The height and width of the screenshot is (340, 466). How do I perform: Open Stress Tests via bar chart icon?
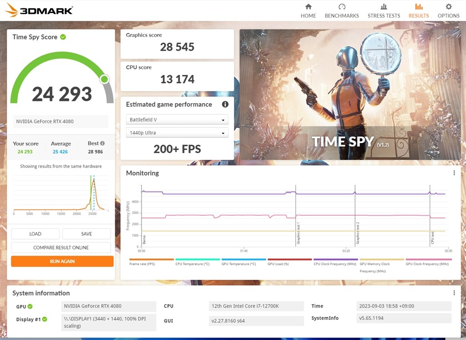coord(384,6)
